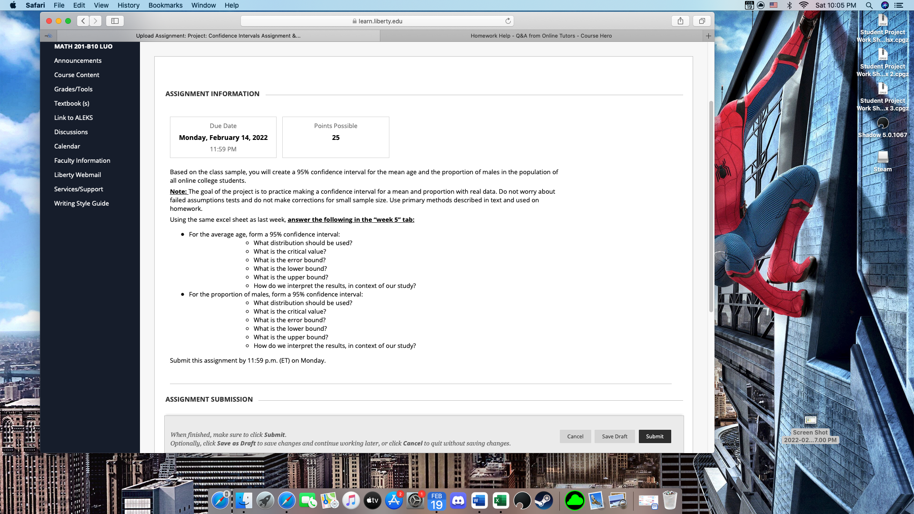Go back using the back arrow
The image size is (914, 514).
coord(82,20)
